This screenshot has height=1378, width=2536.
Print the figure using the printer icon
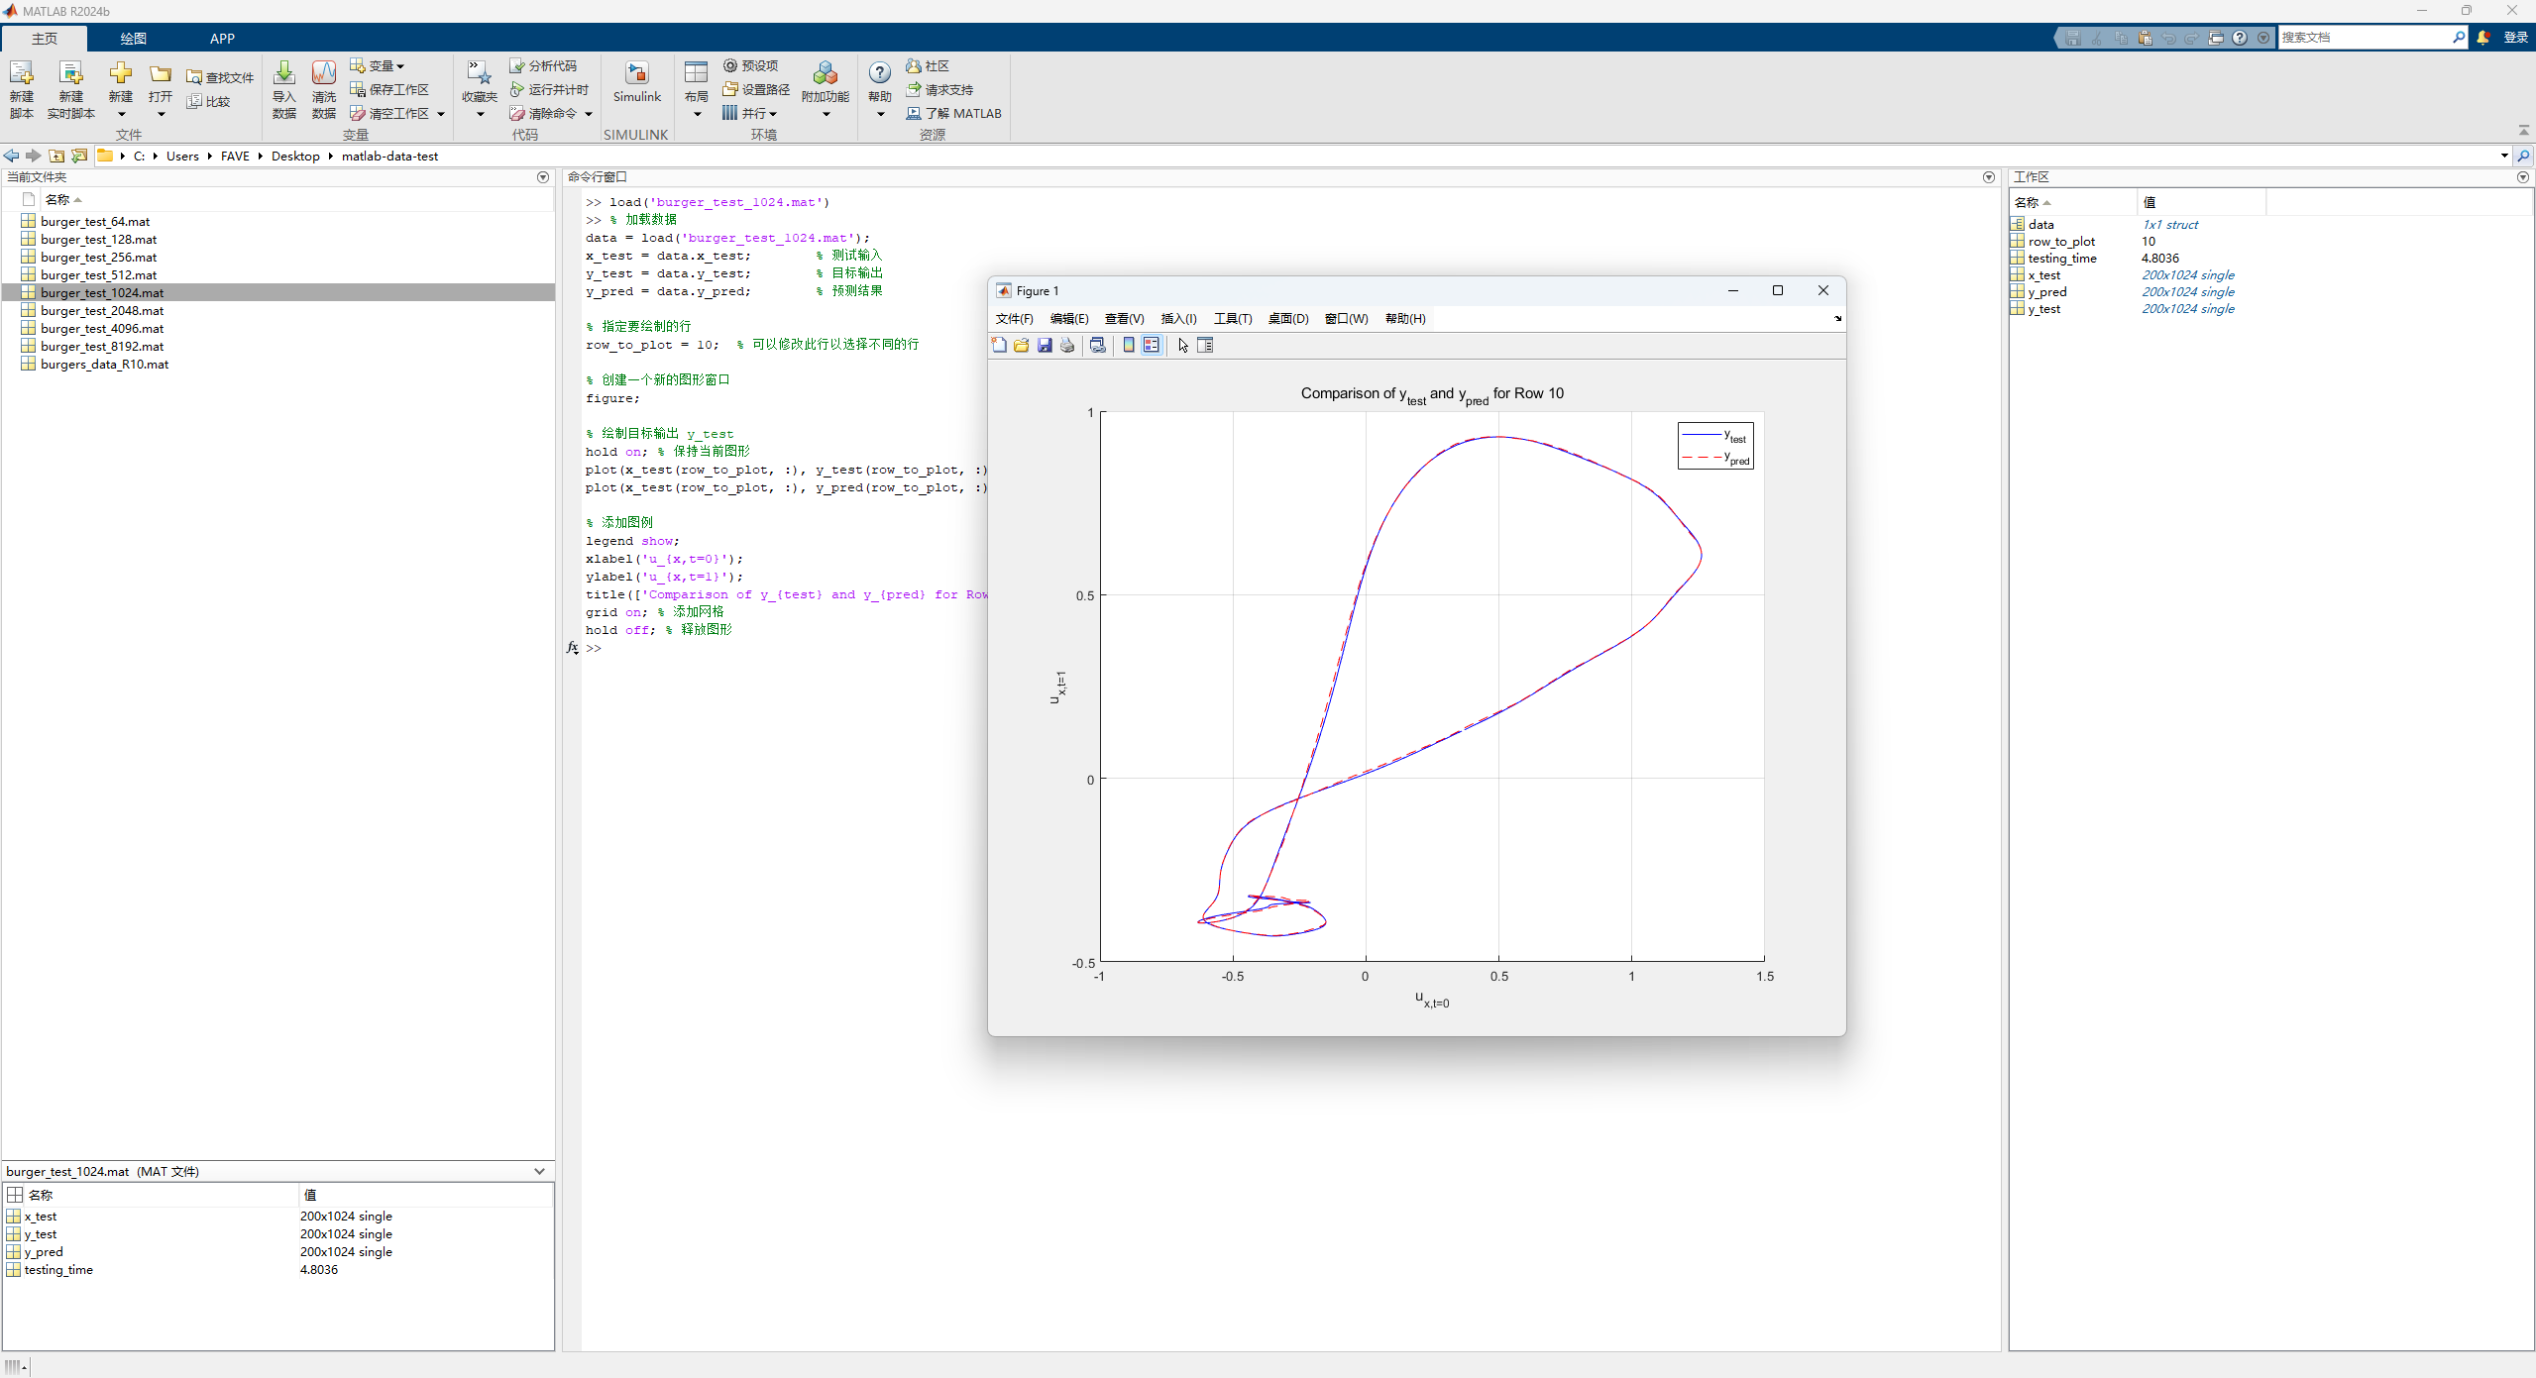1067,346
